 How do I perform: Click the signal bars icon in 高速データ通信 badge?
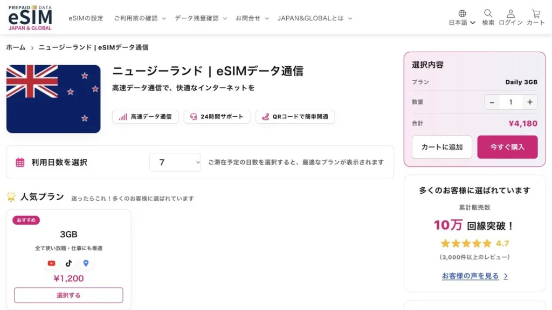click(122, 117)
